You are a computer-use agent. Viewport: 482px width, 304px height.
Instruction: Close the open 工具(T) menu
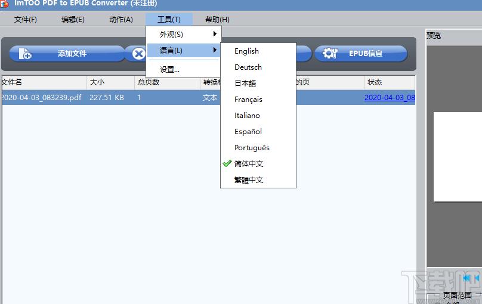pos(169,20)
